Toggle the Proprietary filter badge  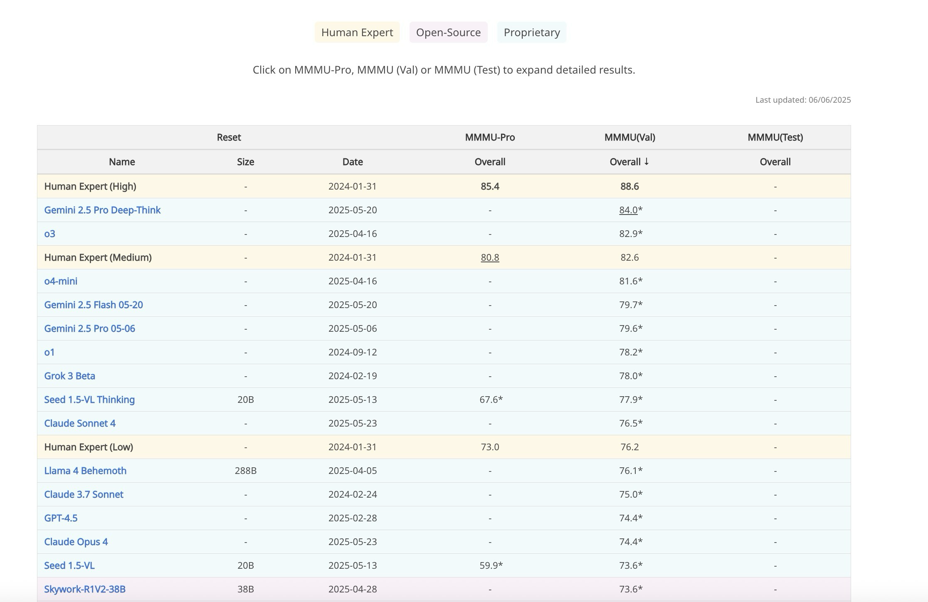pos(531,32)
